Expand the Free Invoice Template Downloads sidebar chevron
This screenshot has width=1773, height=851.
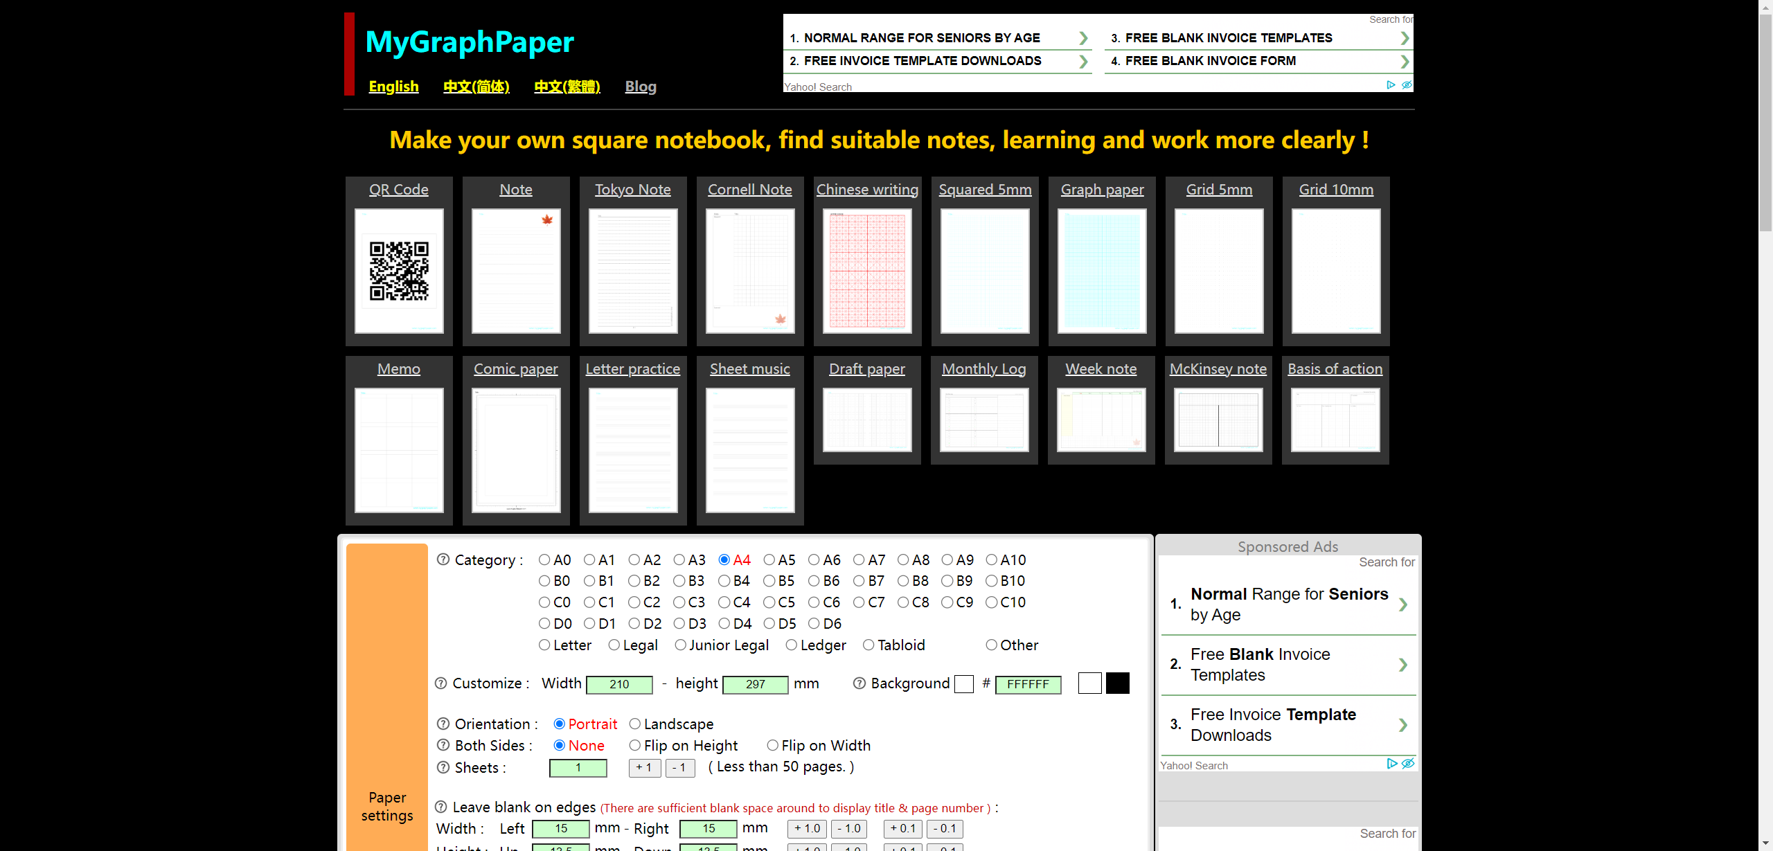1402,725
